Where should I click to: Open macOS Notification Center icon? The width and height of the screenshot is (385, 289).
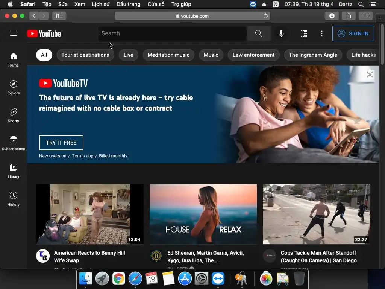pos(373,4)
